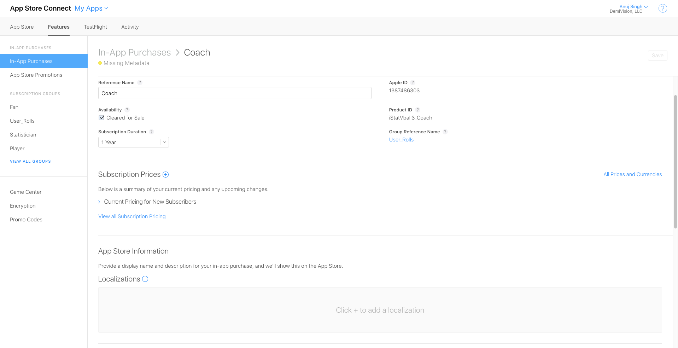Add a subscription price with the plus icon
The height and width of the screenshot is (348, 678).
165,174
